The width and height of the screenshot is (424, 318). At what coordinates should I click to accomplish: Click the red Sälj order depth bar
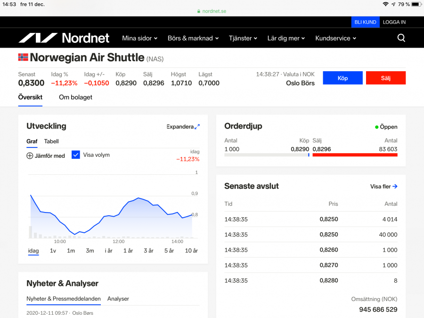tap(355, 155)
